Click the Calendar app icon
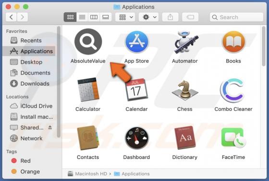This screenshot has width=269, height=181. point(136,90)
